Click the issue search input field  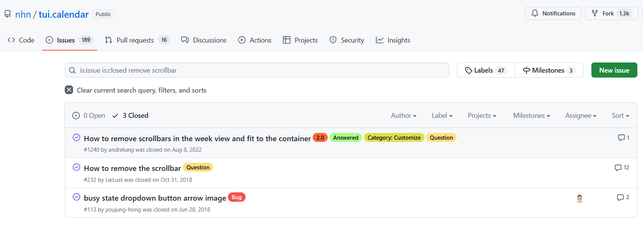tap(260, 70)
